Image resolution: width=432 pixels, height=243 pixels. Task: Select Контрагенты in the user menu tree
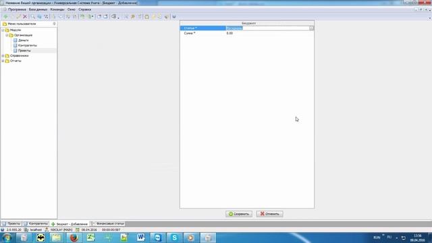27,45
